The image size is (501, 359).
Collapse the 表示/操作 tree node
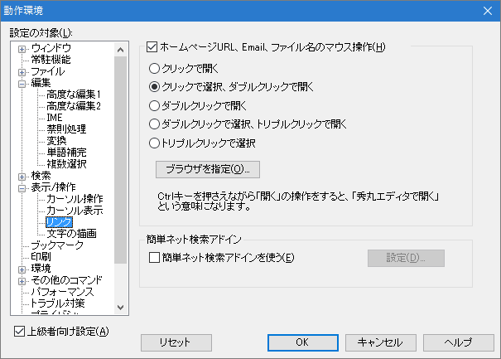click(x=22, y=187)
